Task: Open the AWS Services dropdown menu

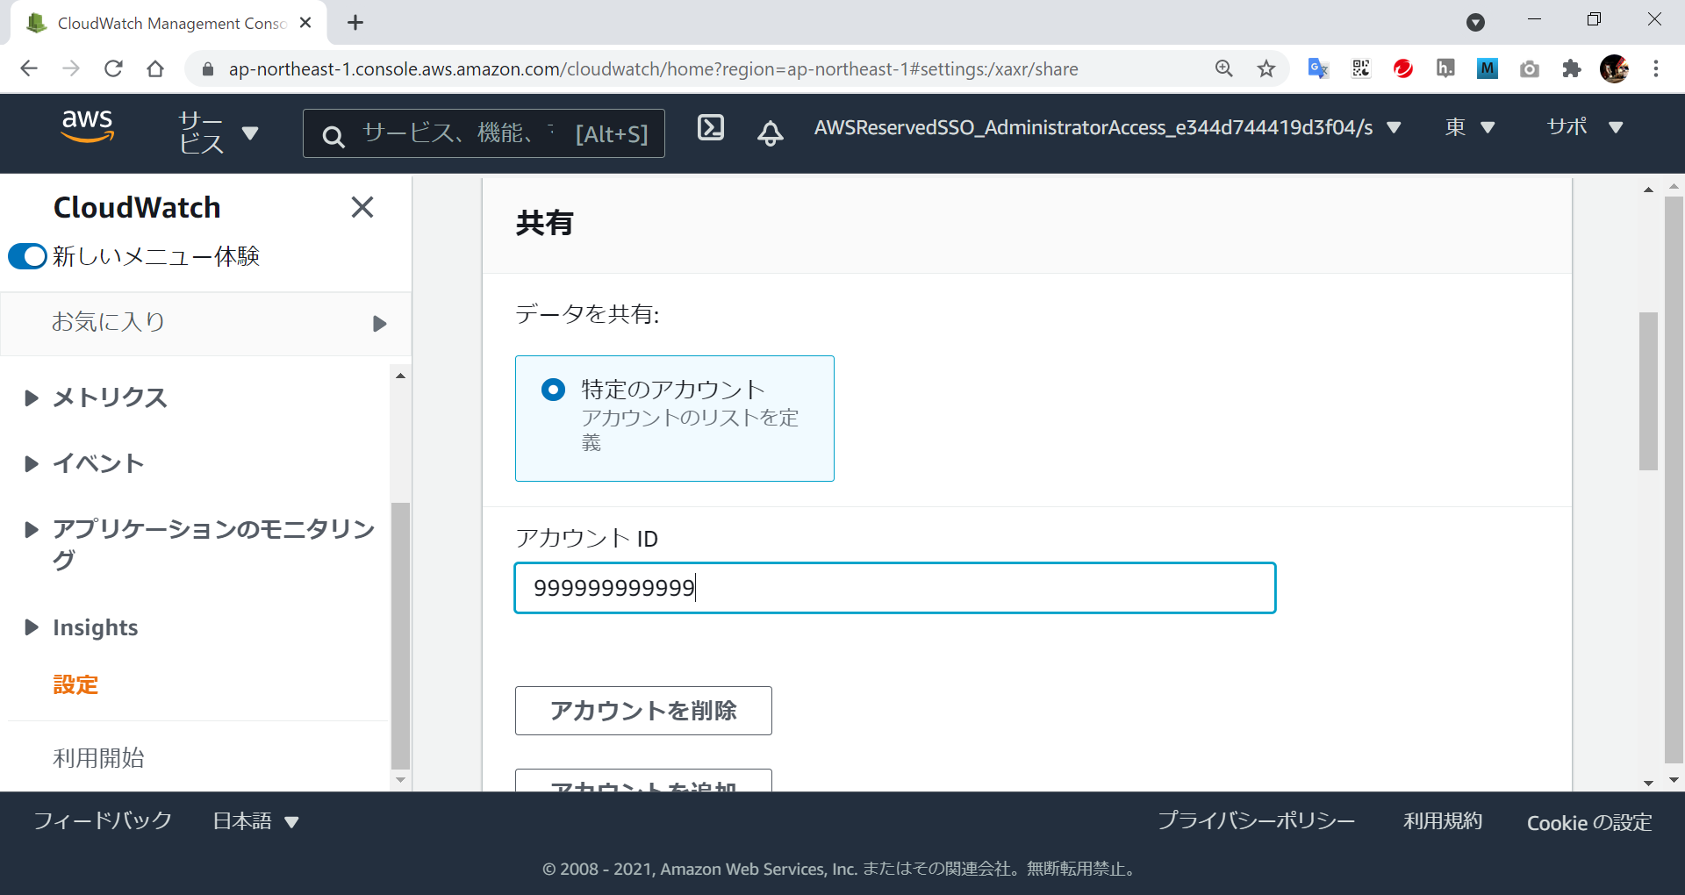Action: (x=218, y=132)
